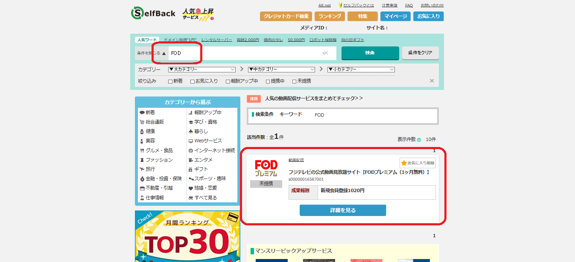
Task: Check the 報酬アップ中 filter checkbox
Action: point(228,81)
